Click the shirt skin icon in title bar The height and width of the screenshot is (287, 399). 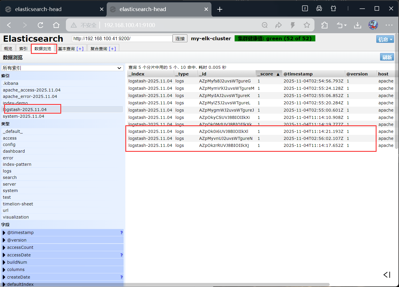[333, 8]
